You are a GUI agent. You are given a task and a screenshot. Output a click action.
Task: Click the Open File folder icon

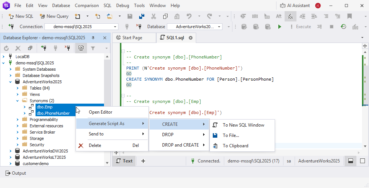[110, 16]
